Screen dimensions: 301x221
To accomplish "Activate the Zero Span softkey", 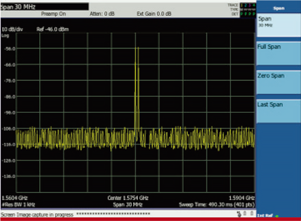I will tap(279, 82).
